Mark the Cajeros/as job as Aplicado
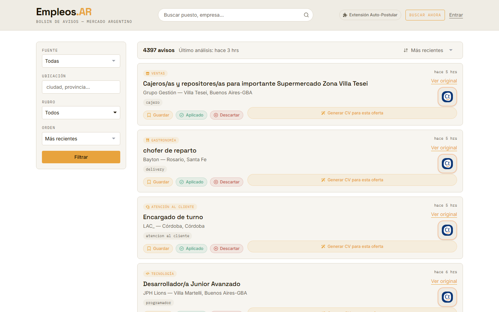The height and width of the screenshot is (312, 499). tap(191, 115)
